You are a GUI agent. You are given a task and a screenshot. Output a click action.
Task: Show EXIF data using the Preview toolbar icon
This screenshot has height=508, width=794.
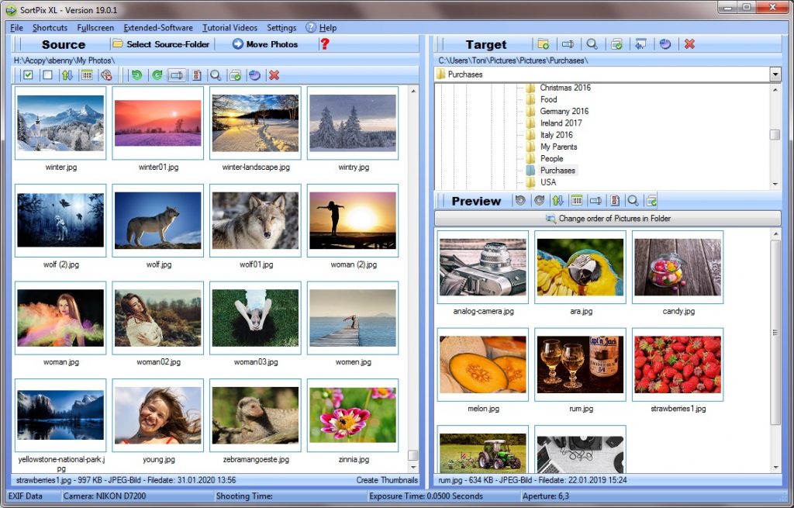(x=615, y=200)
